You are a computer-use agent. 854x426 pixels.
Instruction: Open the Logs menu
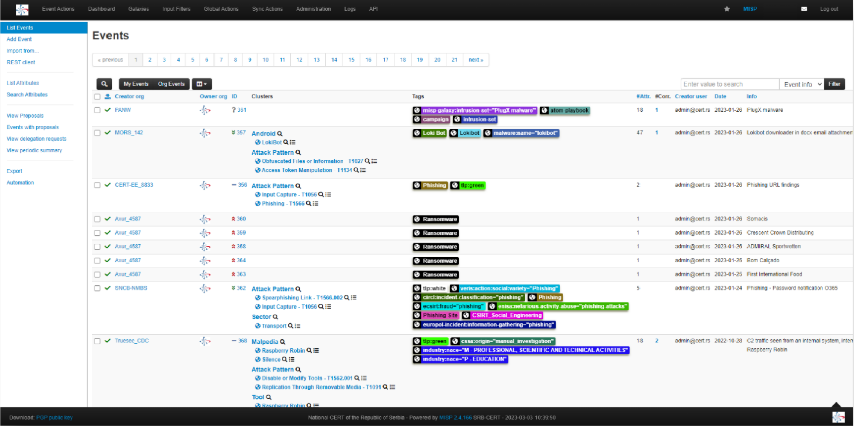[x=350, y=9]
